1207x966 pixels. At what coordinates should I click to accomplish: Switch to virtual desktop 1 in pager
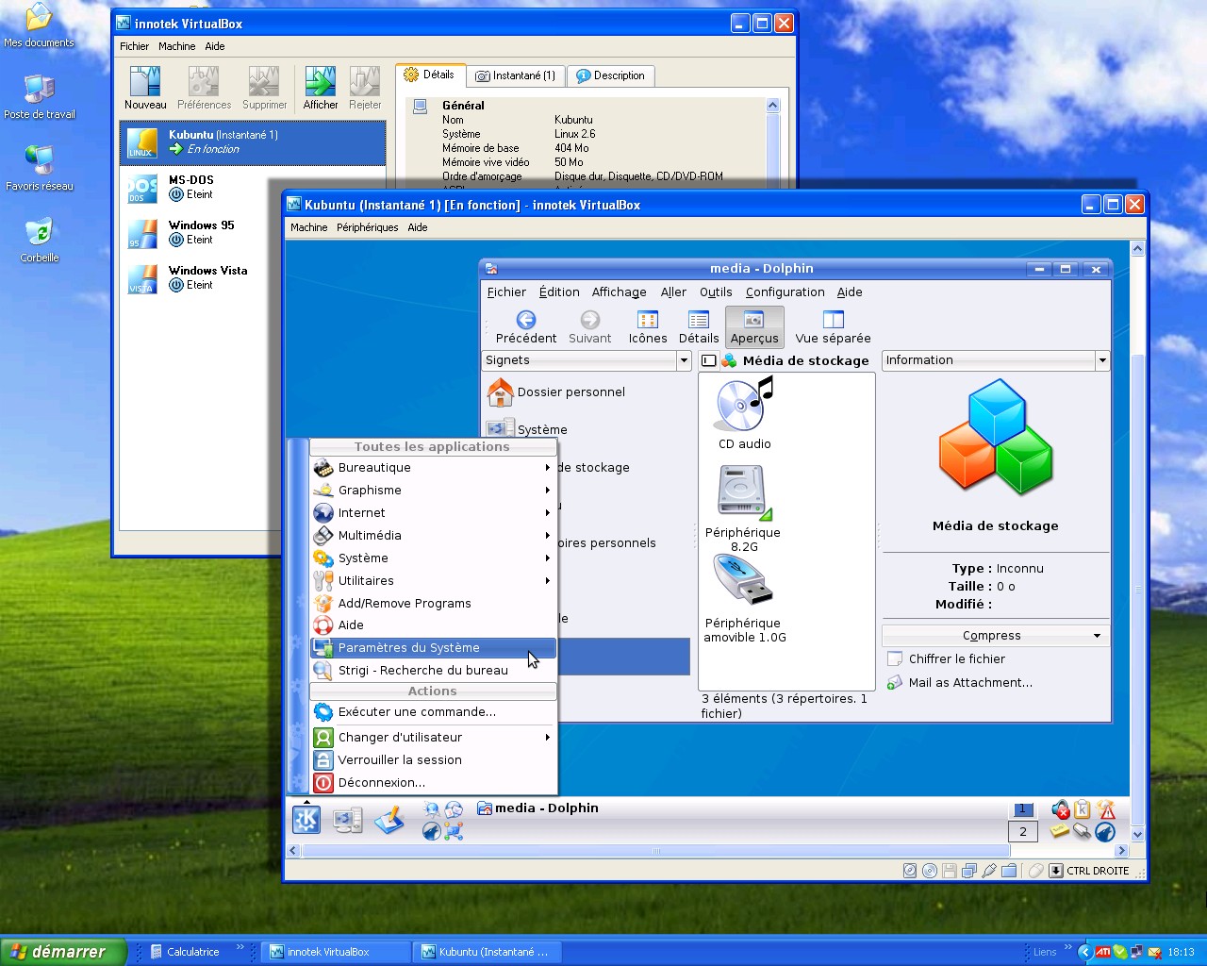(1022, 809)
